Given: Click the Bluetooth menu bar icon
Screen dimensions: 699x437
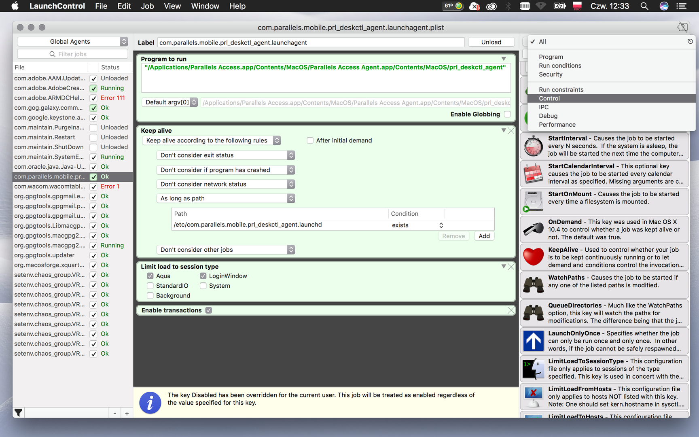Looking at the screenshot, I should tap(508, 6).
